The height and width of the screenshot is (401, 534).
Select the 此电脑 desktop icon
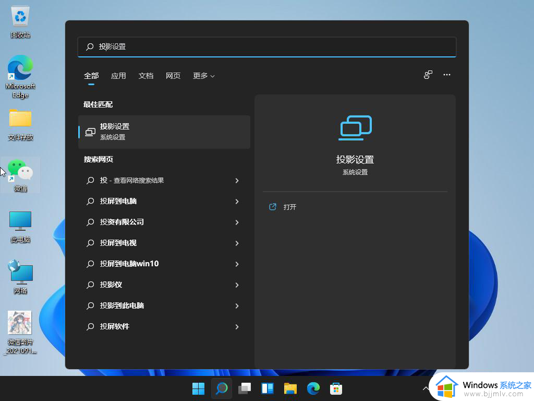point(20,227)
